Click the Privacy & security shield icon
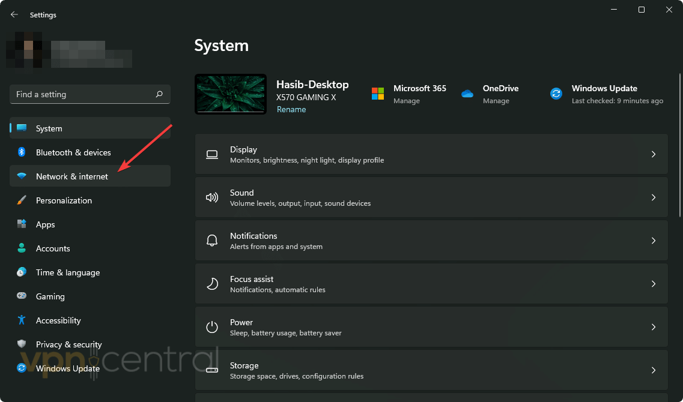 [22, 344]
